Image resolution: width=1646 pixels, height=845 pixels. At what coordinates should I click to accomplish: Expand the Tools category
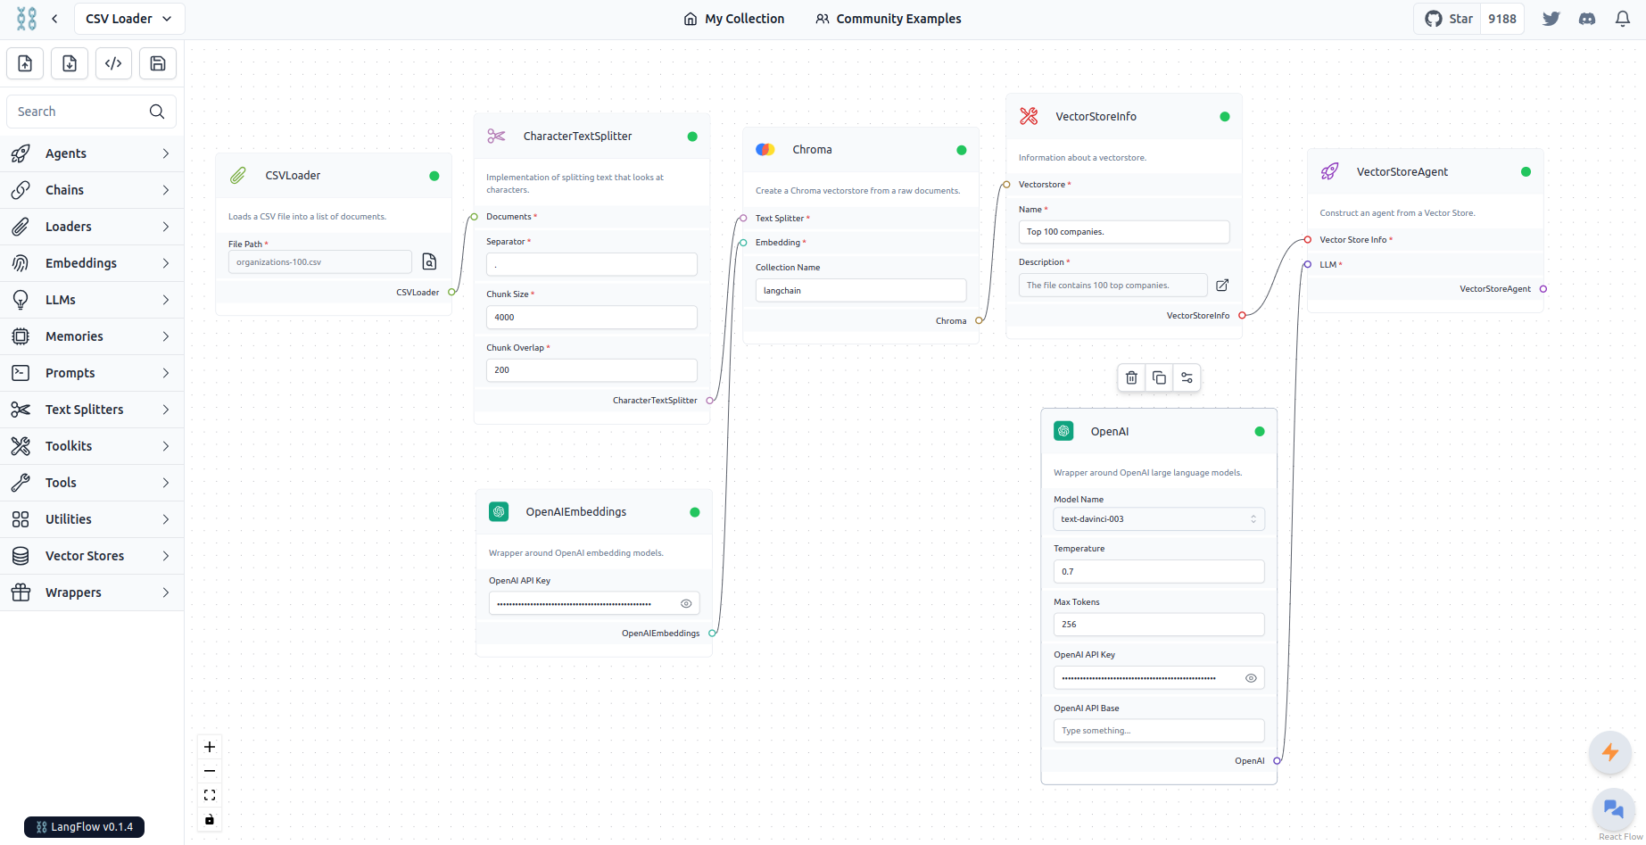pos(92,483)
